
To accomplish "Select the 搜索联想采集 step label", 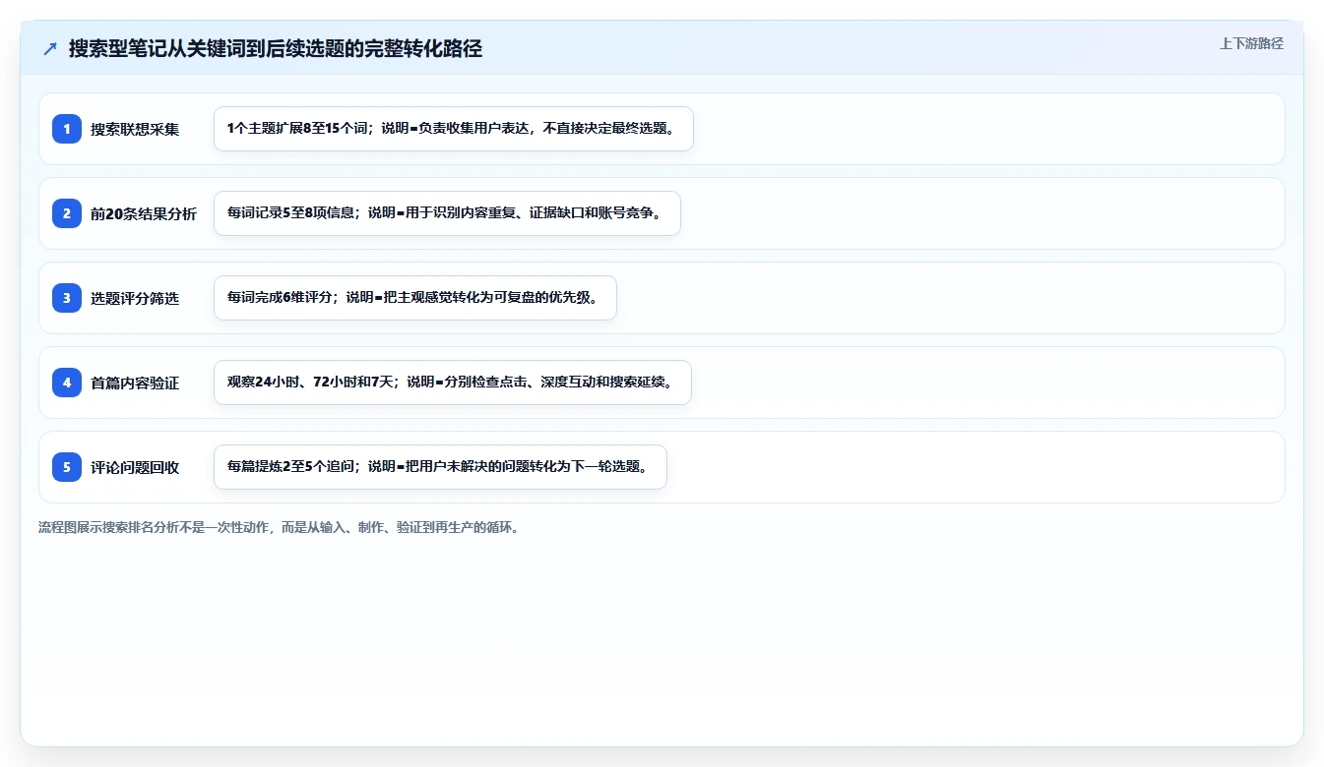I will click(135, 129).
